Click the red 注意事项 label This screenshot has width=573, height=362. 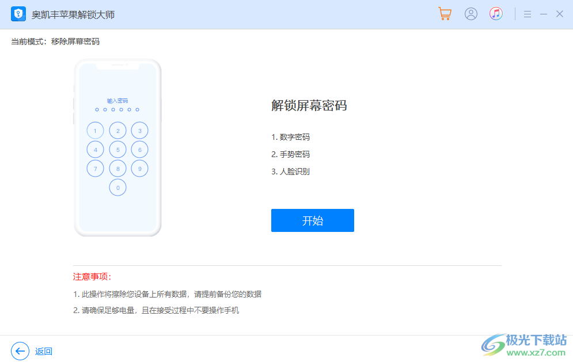[x=92, y=277]
